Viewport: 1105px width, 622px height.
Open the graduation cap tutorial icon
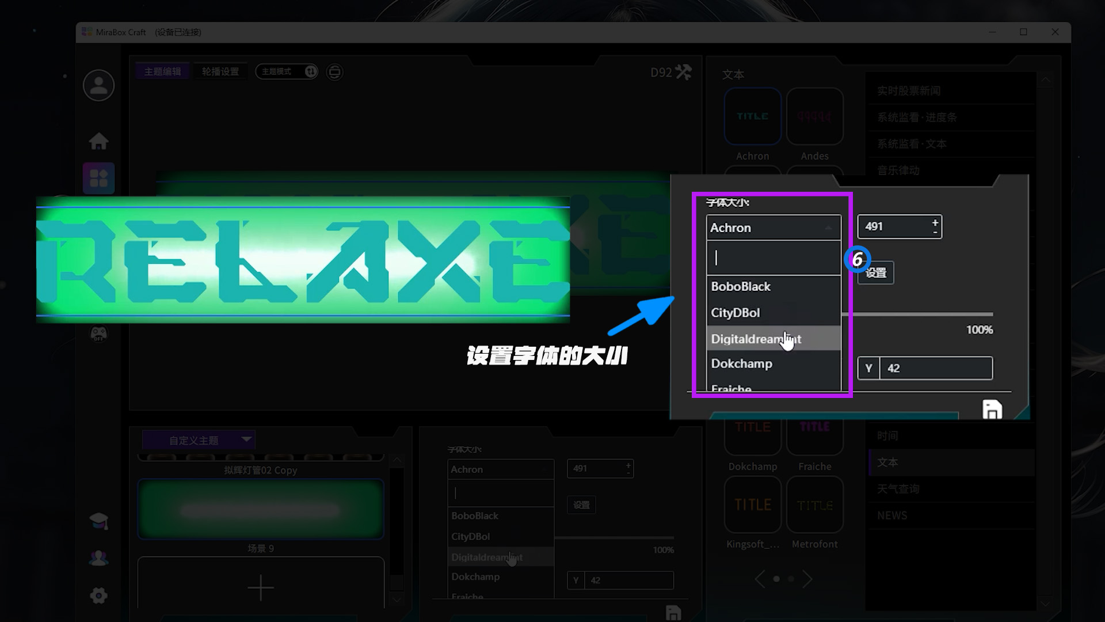[x=98, y=521]
